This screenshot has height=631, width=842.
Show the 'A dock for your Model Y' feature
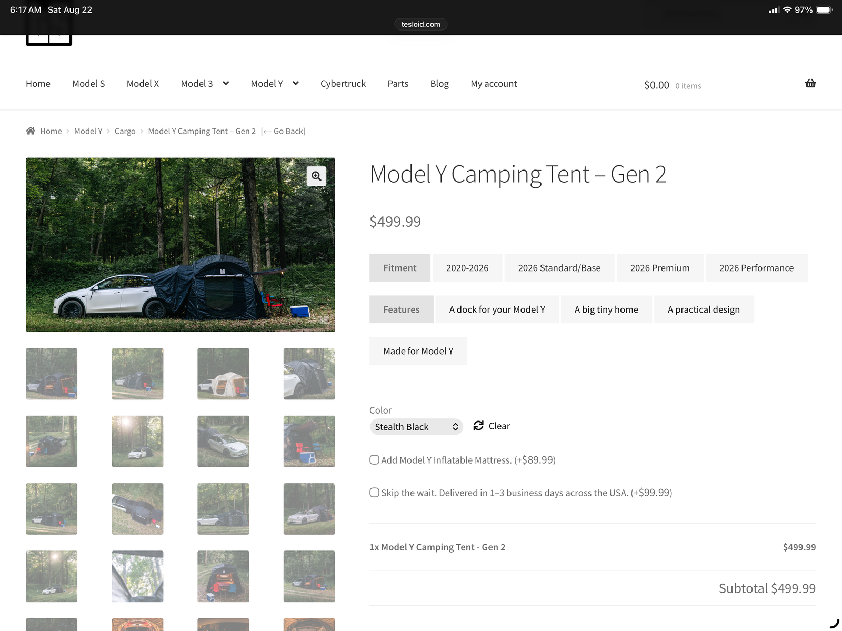point(497,309)
